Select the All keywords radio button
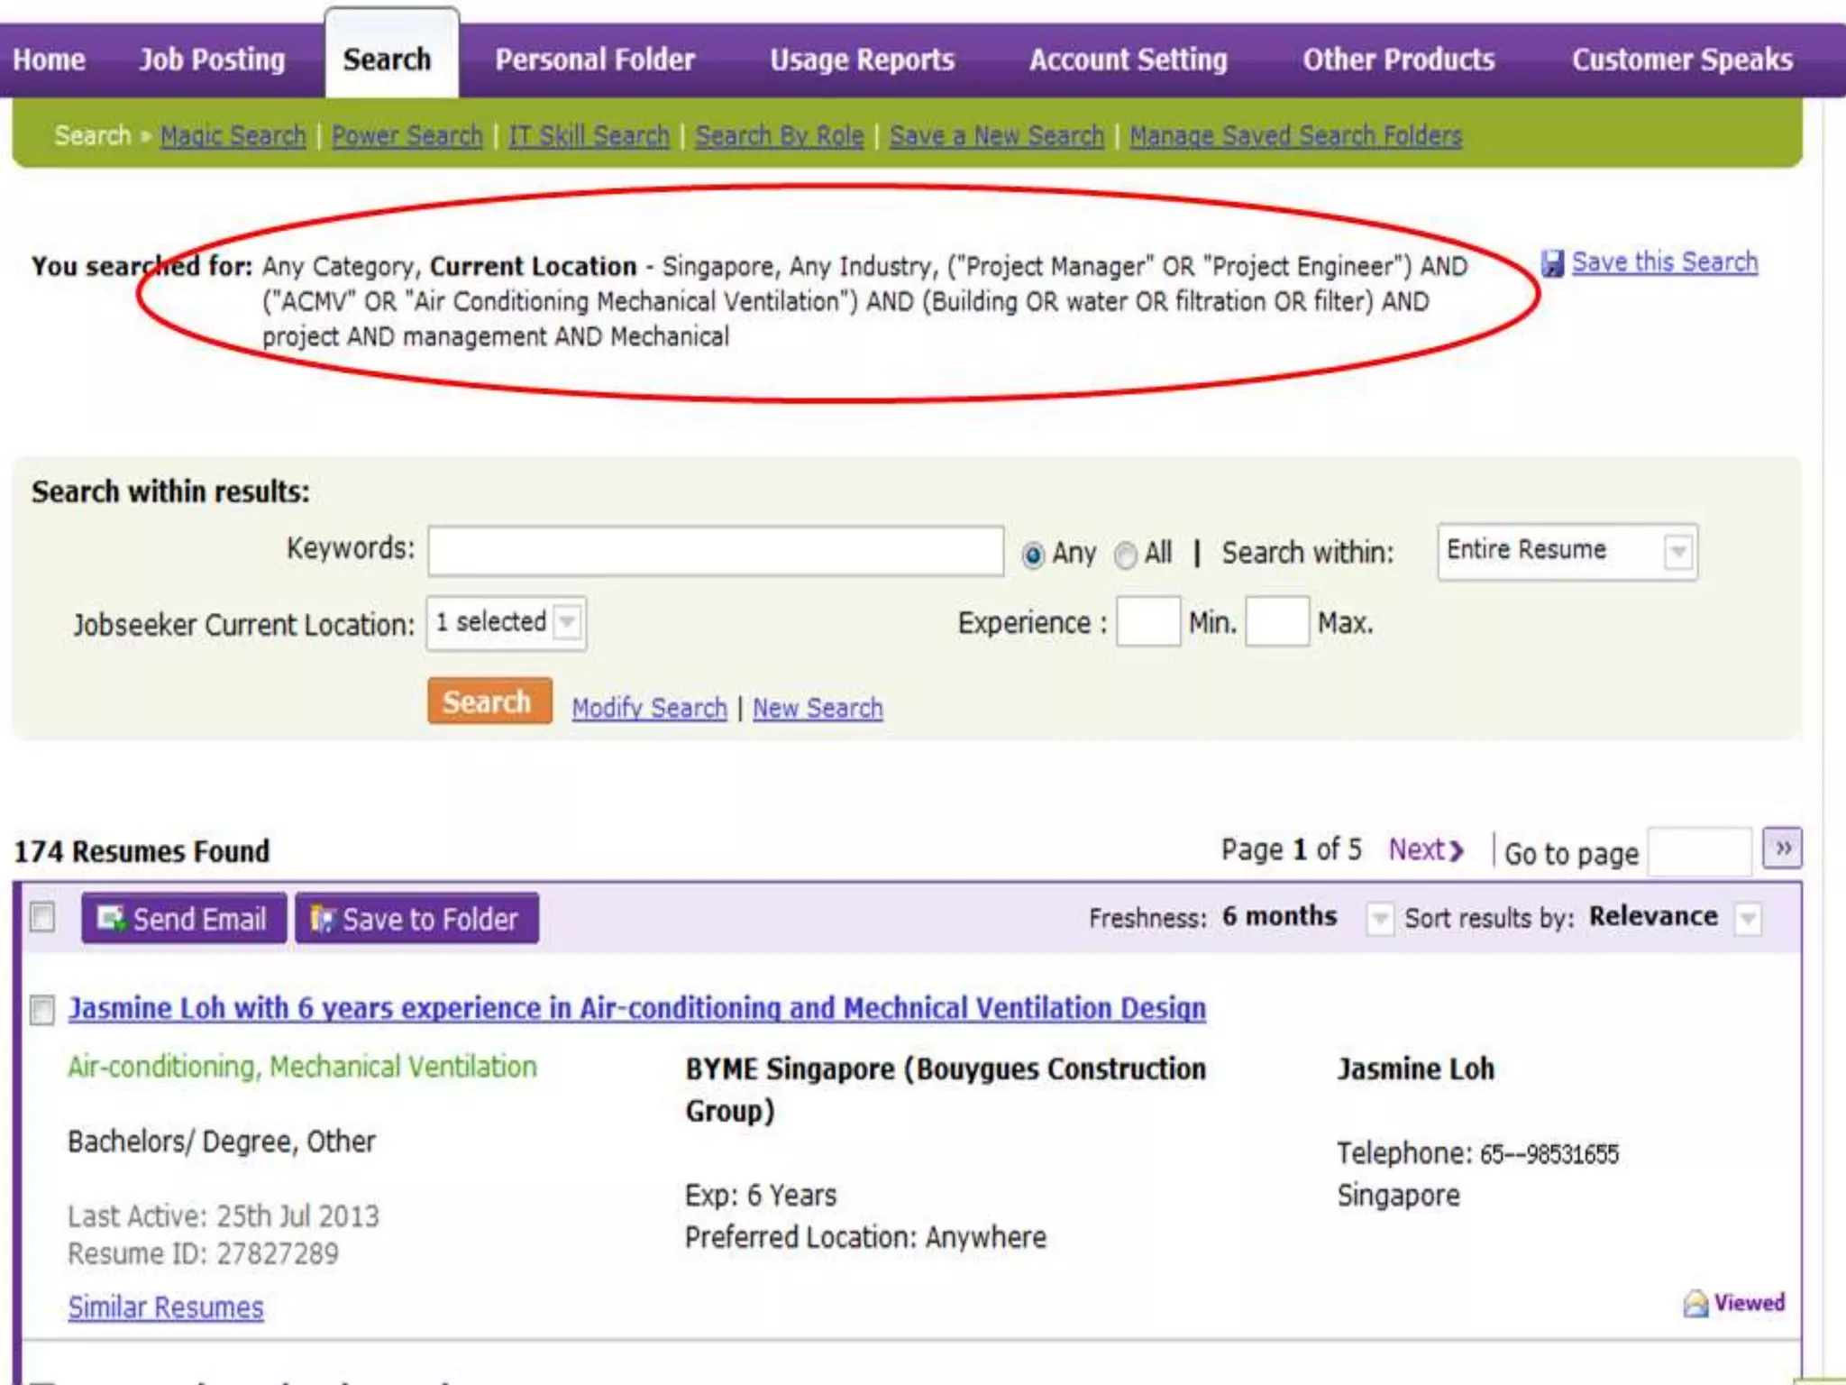 [x=1125, y=555]
